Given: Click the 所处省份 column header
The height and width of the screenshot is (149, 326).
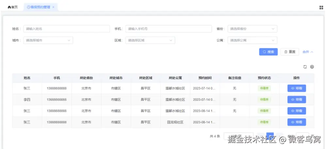Looking at the screenshot, I should click(86, 78).
